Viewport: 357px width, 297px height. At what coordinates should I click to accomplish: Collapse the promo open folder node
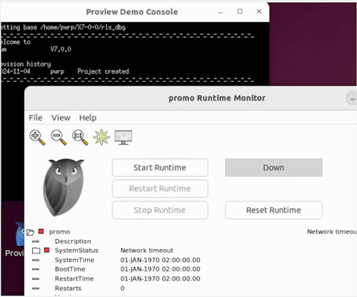(x=31, y=232)
